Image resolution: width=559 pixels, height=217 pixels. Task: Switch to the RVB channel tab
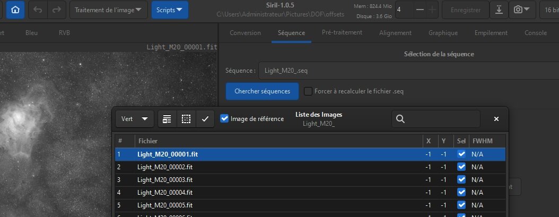[x=64, y=33]
